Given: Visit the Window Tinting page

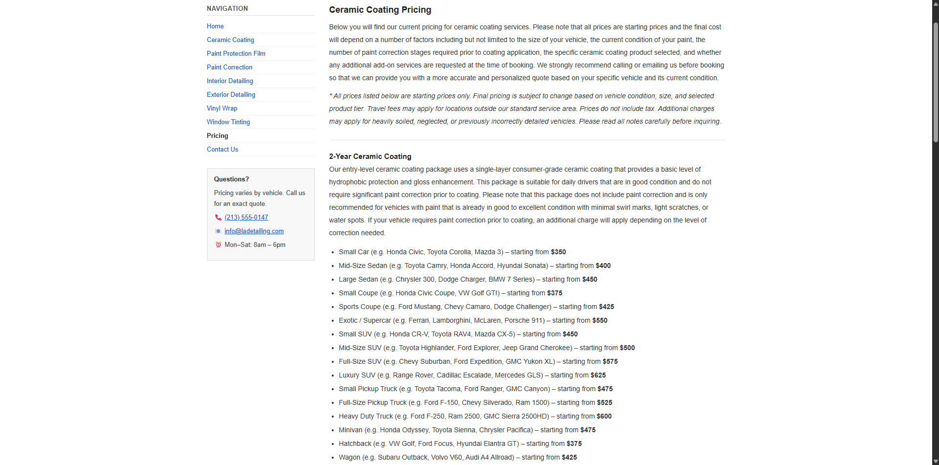Looking at the screenshot, I should (229, 122).
